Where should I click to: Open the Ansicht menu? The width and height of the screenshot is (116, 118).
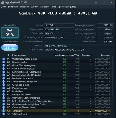pyautogui.click(x=34, y=7)
